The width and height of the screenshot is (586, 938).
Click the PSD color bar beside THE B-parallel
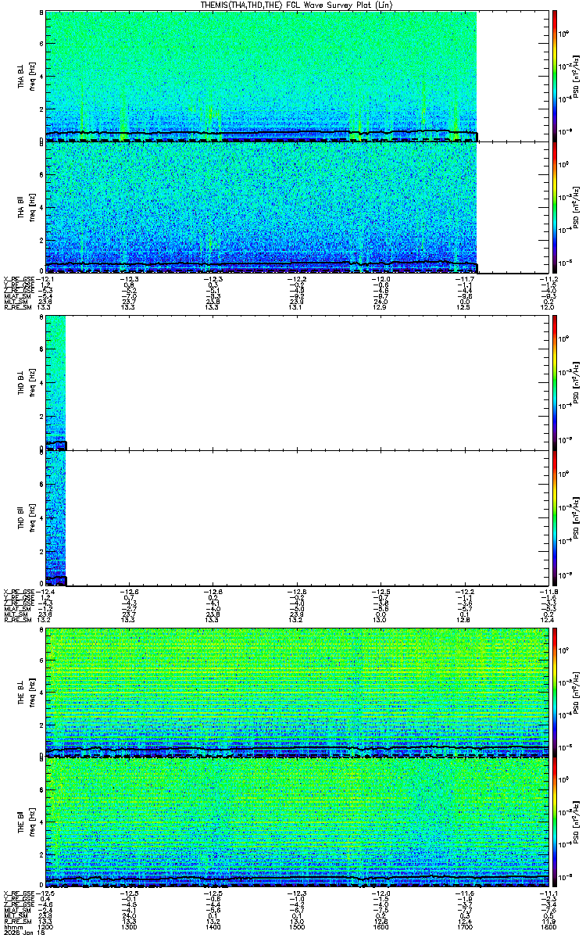pyautogui.click(x=555, y=823)
